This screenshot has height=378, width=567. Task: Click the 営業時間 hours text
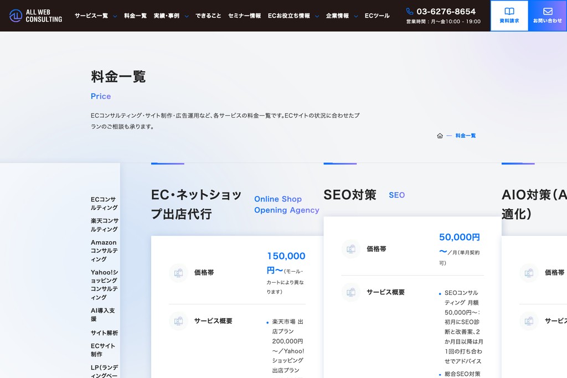tap(444, 22)
